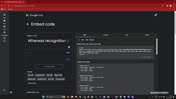
Task: Open Settings gear from taskbar
Action: pyautogui.click(x=80, y=97)
